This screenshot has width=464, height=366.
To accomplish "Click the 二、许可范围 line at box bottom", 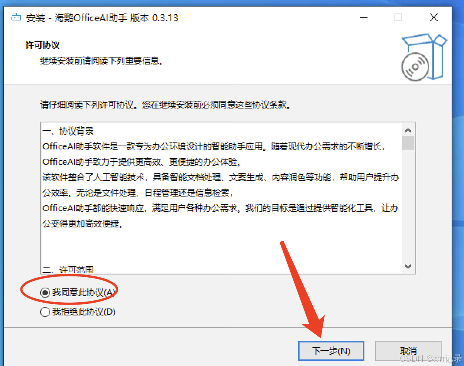I will (68, 269).
